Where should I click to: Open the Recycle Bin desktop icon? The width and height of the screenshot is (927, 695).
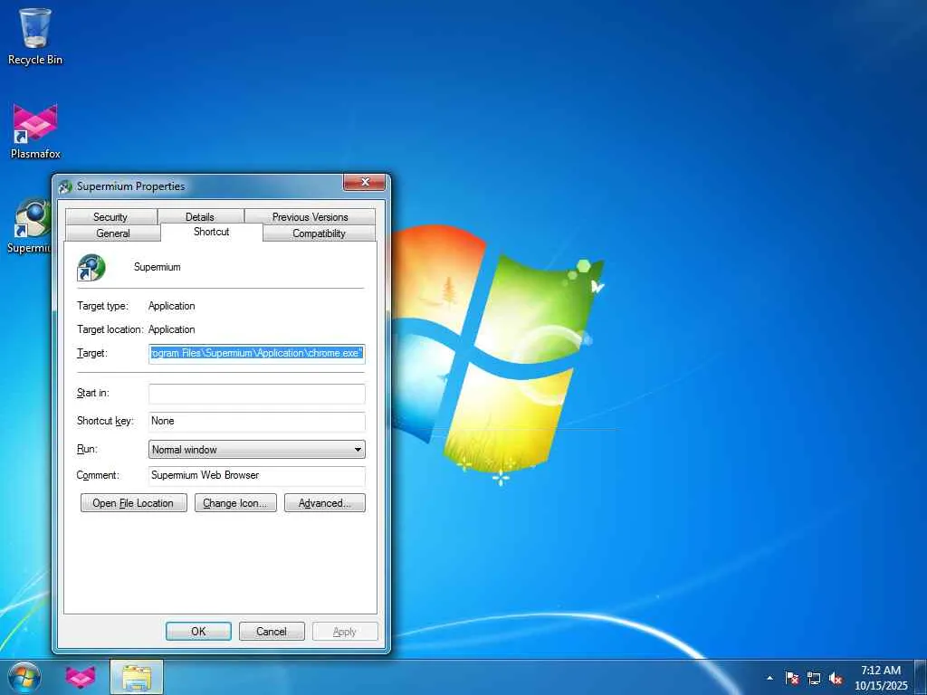point(35,36)
